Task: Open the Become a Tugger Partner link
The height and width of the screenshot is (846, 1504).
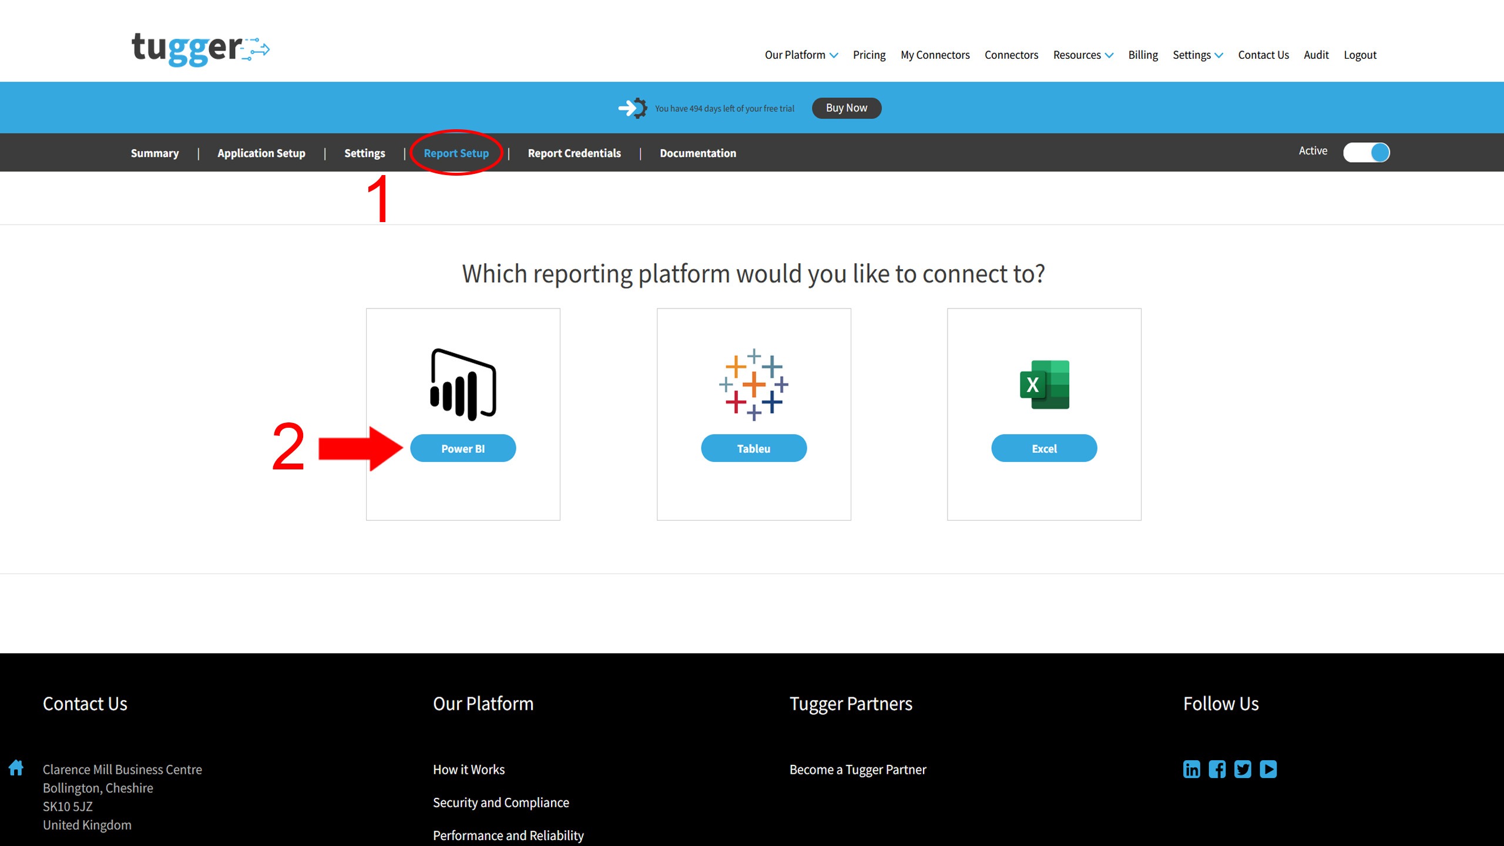Action: [x=857, y=770]
